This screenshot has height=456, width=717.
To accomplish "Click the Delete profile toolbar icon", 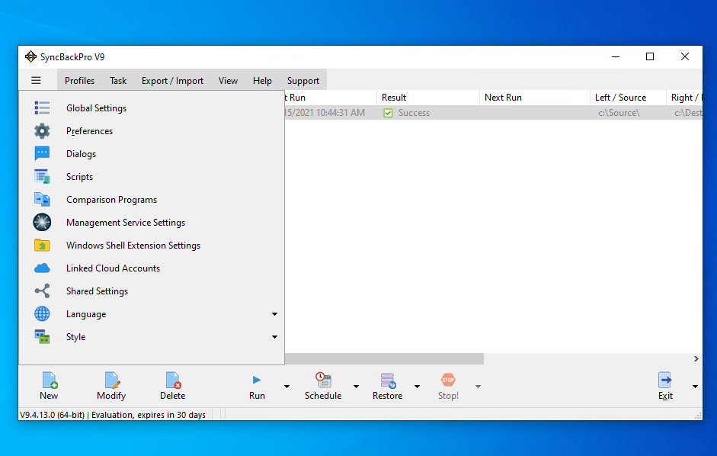I will tap(173, 380).
